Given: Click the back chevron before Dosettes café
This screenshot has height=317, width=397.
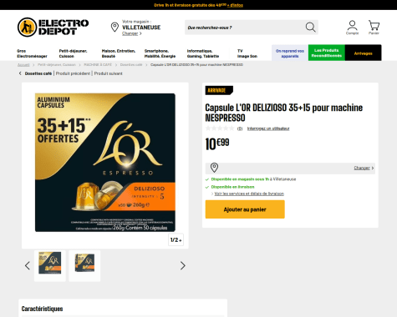Looking at the screenshot, I should [x=20, y=73].
